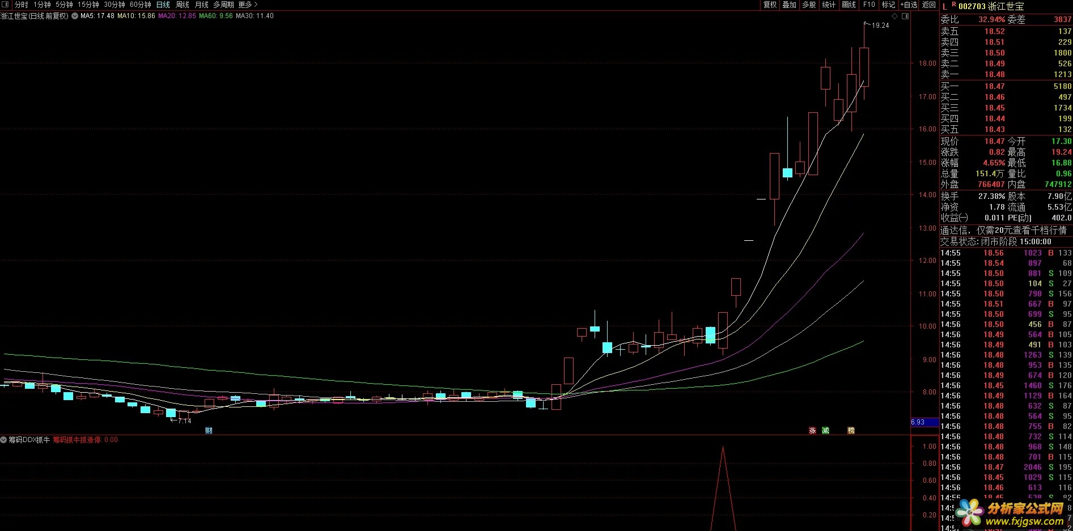Click the 总量 151.4万 value
Viewport: 1073px width, 531px height.
click(990, 174)
